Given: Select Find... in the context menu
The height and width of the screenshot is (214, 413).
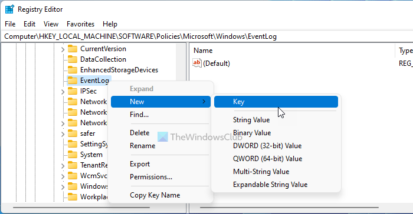Looking at the screenshot, I should [160, 115].
